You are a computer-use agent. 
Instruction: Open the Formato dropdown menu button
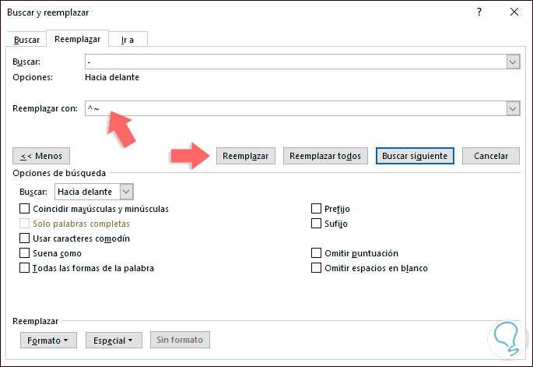pos(47,341)
